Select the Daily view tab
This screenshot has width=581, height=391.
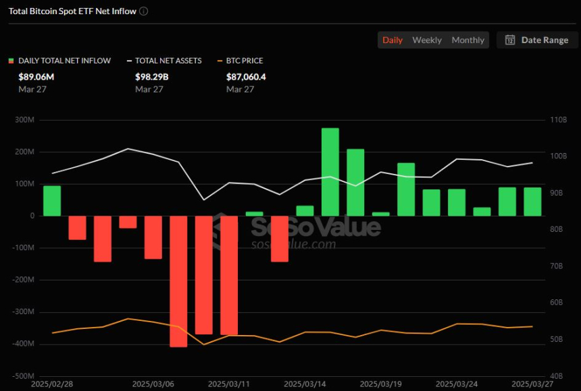coord(393,40)
